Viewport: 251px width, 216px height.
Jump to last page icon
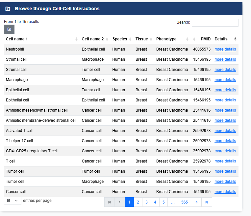[207, 202]
